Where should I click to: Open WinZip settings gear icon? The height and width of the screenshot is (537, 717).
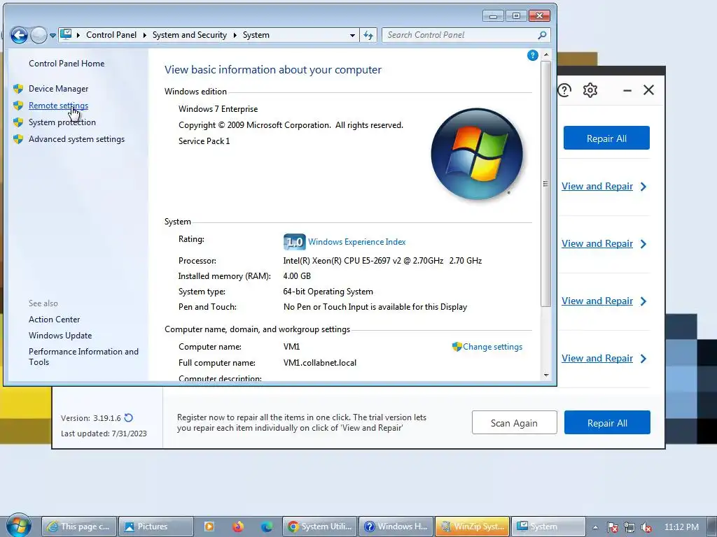point(590,90)
